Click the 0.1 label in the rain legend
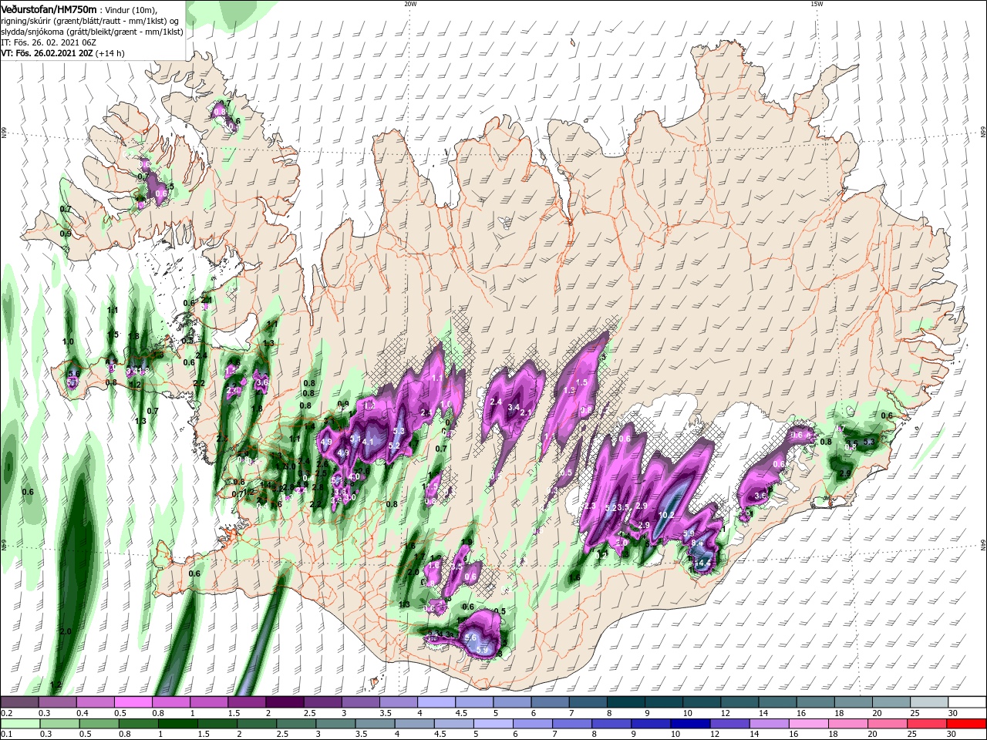Screen dimensions: 987x740 click(6, 735)
